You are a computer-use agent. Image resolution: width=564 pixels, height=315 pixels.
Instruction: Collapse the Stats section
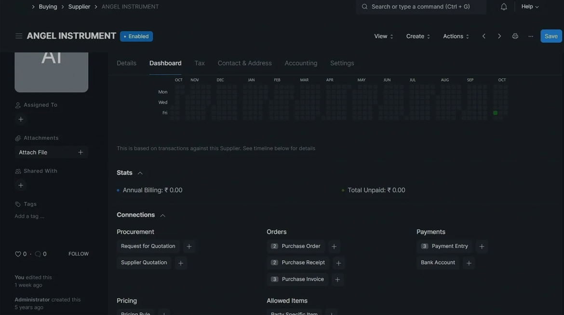coord(140,173)
